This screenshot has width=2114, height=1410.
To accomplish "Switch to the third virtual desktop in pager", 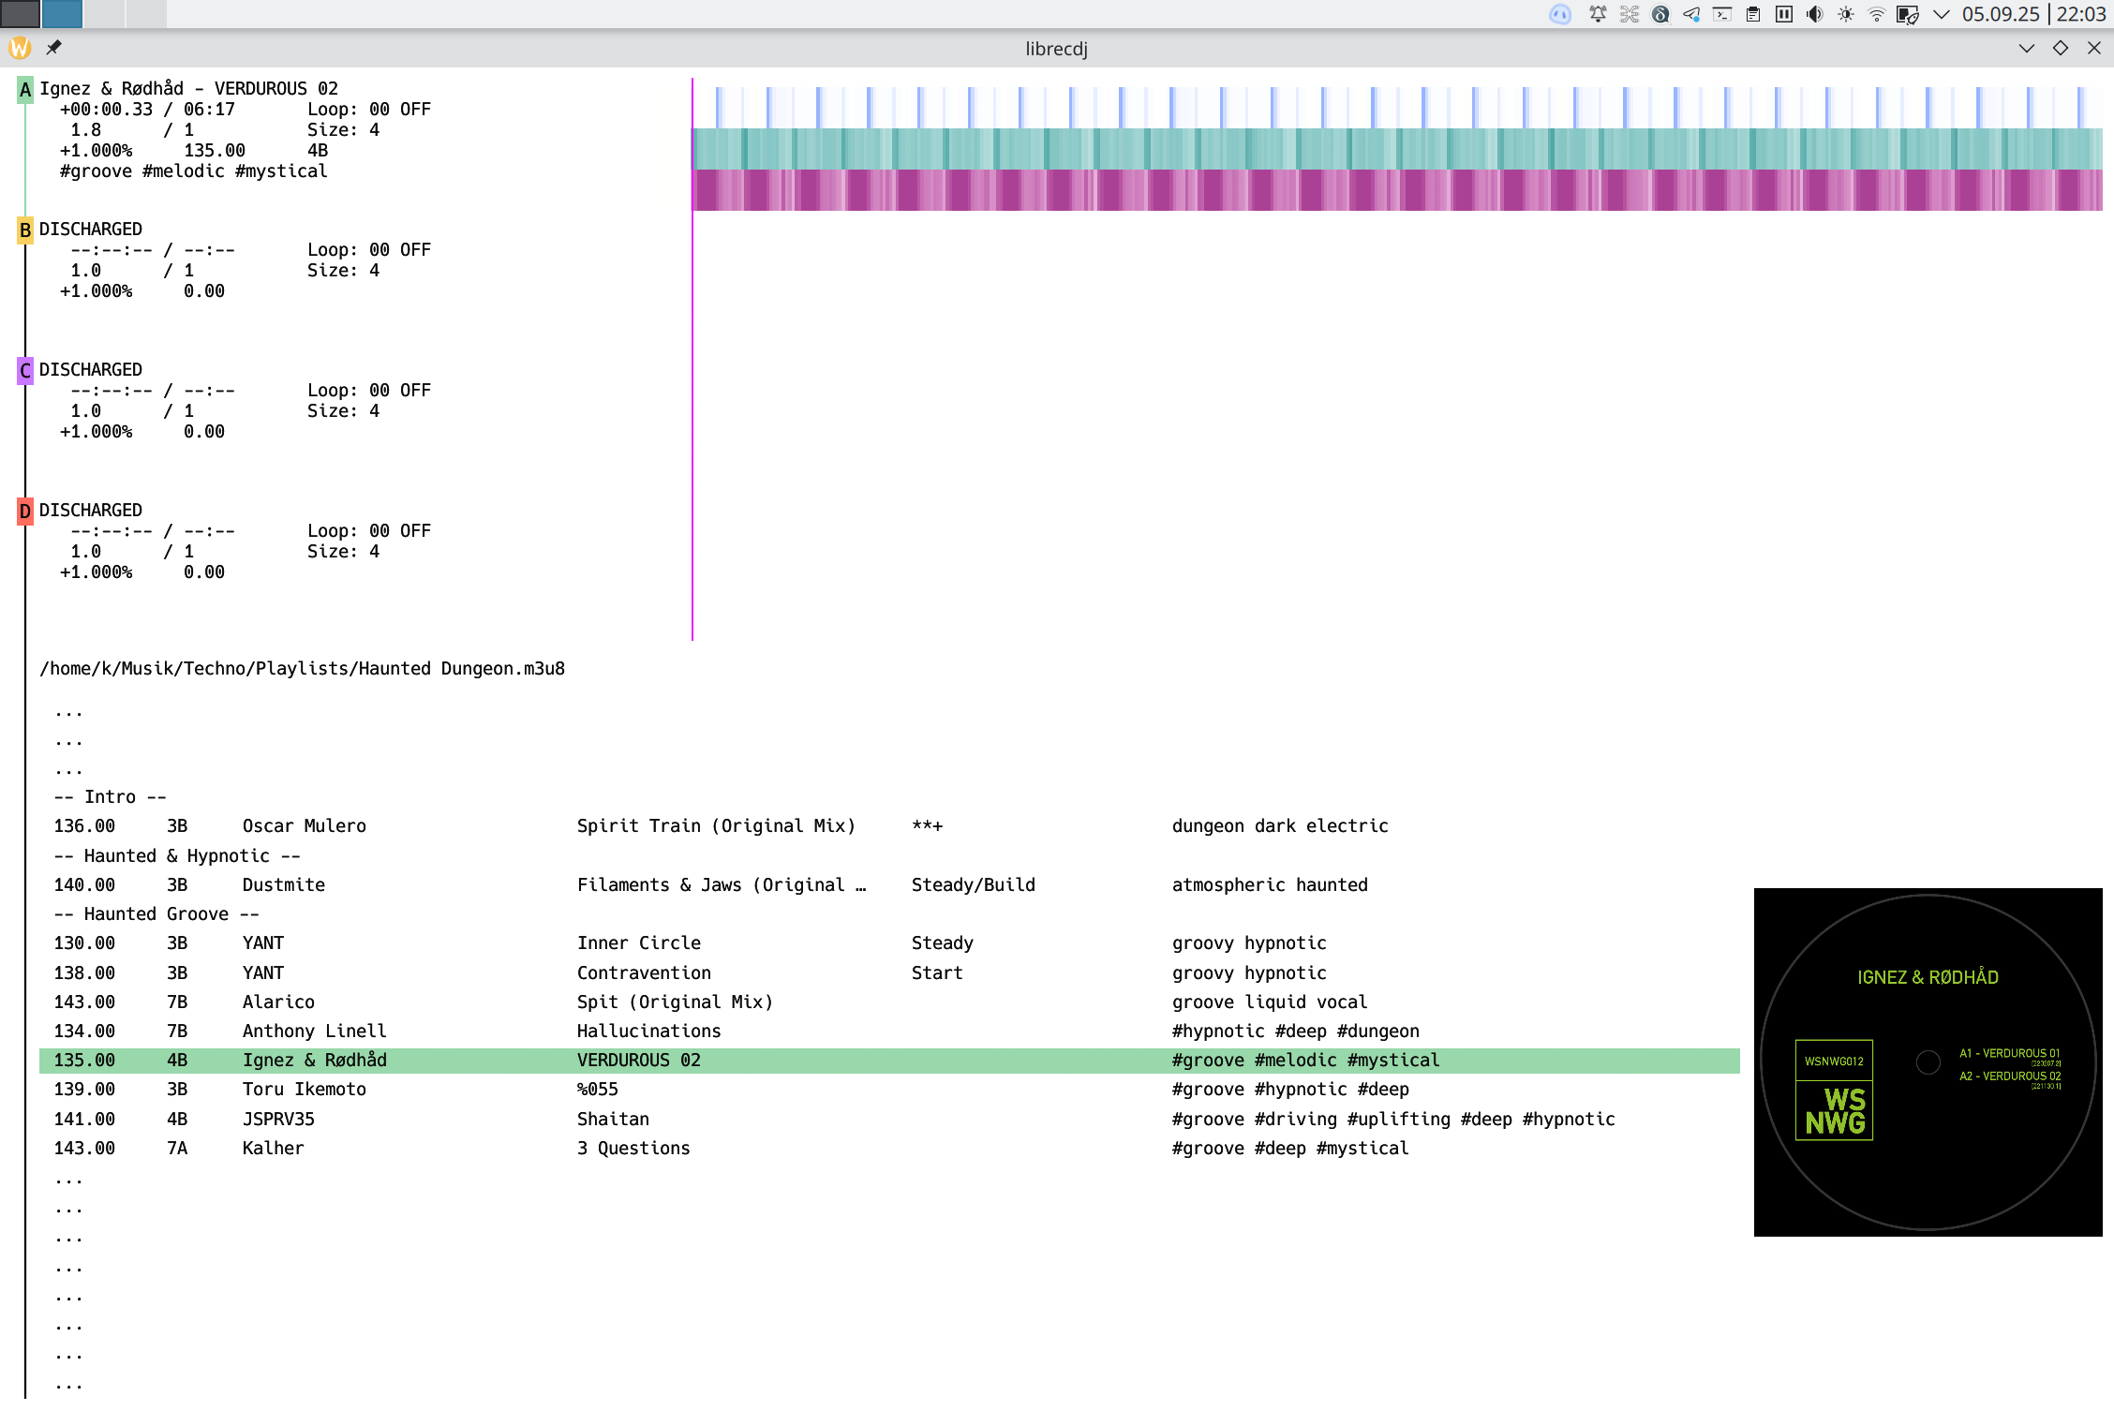I will [104, 13].
